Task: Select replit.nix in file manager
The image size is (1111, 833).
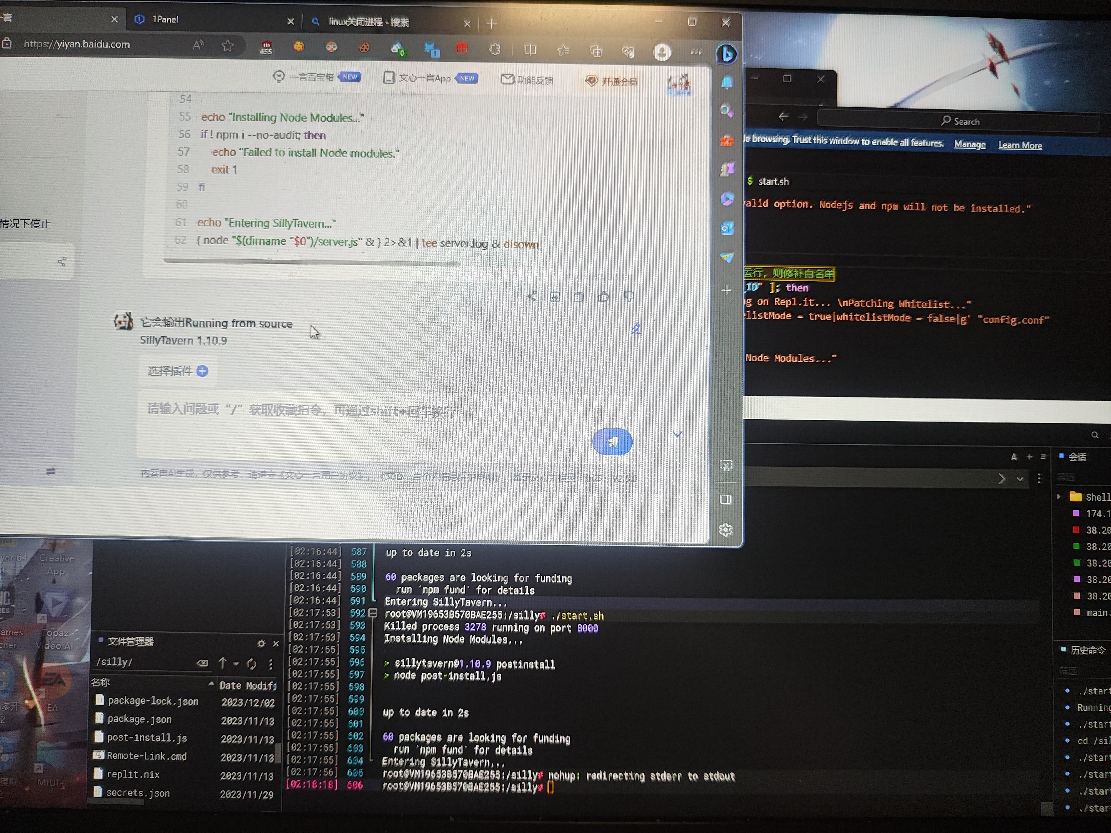Action: [132, 775]
